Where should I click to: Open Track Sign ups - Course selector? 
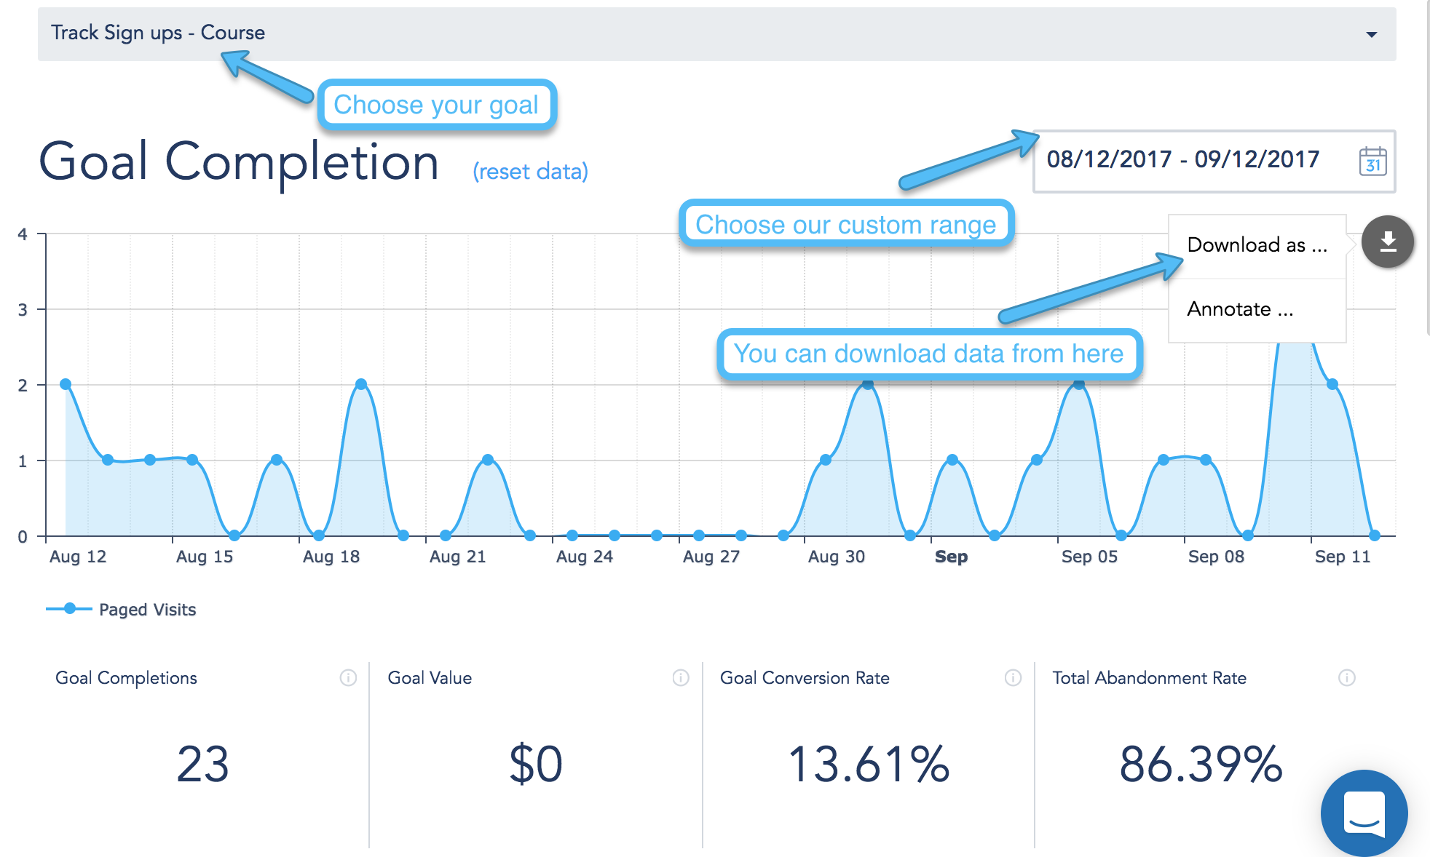(x=157, y=33)
